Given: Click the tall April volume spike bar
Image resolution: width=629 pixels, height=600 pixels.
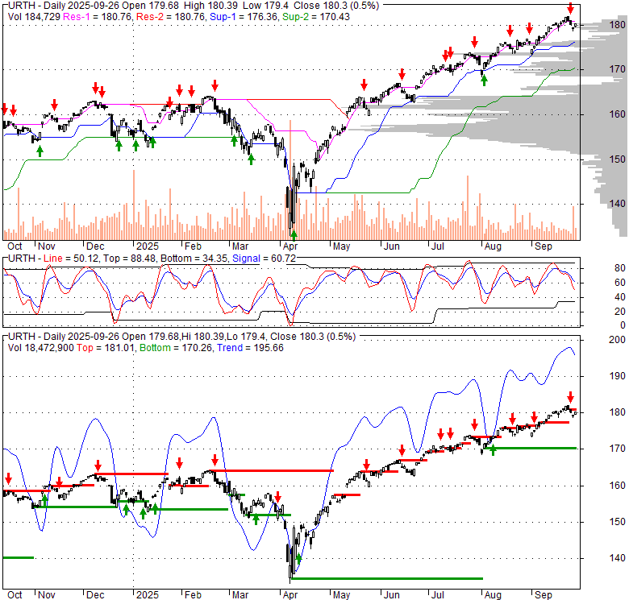Looking at the screenshot, I should (290, 180).
